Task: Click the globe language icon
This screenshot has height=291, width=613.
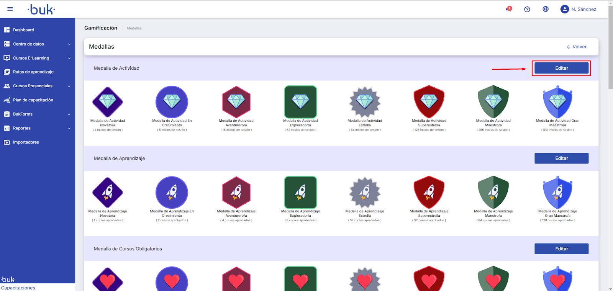Action: 546,9
